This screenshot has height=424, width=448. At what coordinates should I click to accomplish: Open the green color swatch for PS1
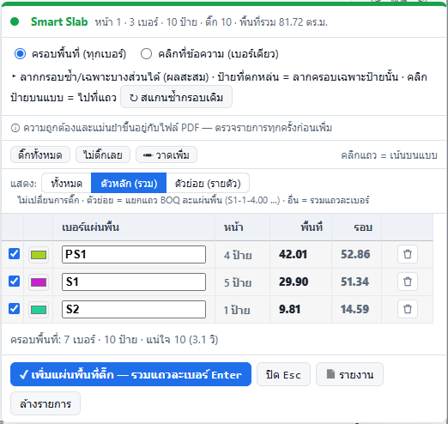39,255
